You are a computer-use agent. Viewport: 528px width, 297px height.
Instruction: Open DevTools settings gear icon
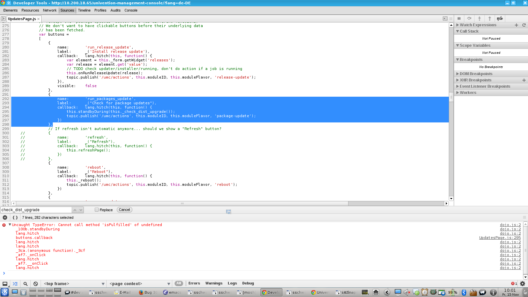coord(522,283)
